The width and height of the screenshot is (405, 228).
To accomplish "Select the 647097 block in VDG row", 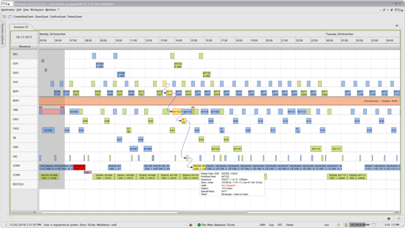I will pos(133,149).
